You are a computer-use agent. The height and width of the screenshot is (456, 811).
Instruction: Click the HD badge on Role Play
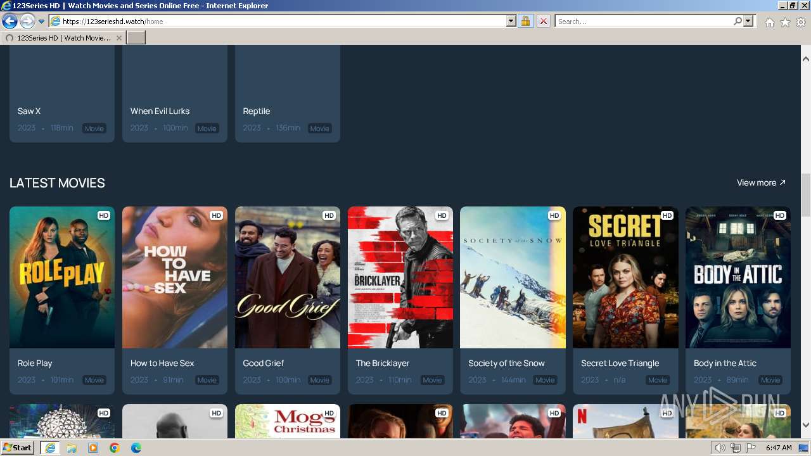click(x=104, y=215)
